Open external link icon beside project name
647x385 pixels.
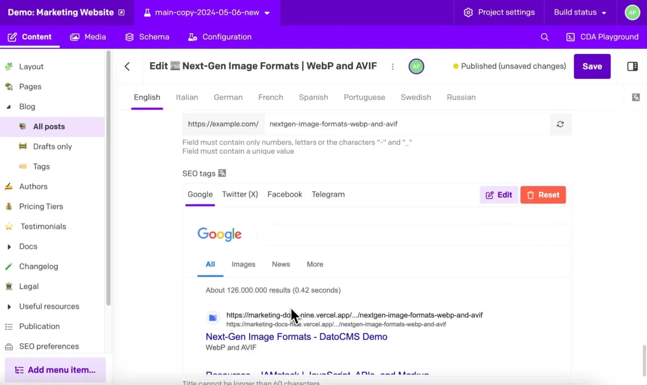tap(121, 13)
